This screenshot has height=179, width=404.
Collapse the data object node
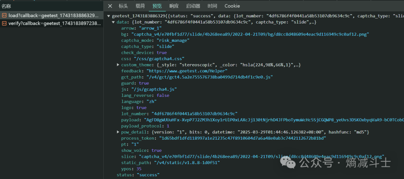pyautogui.click(x=114, y=22)
